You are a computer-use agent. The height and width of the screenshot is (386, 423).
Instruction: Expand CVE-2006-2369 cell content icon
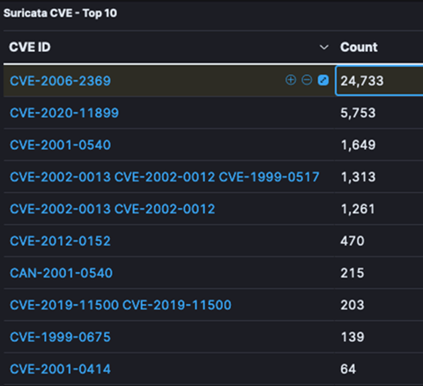pyautogui.click(x=323, y=80)
